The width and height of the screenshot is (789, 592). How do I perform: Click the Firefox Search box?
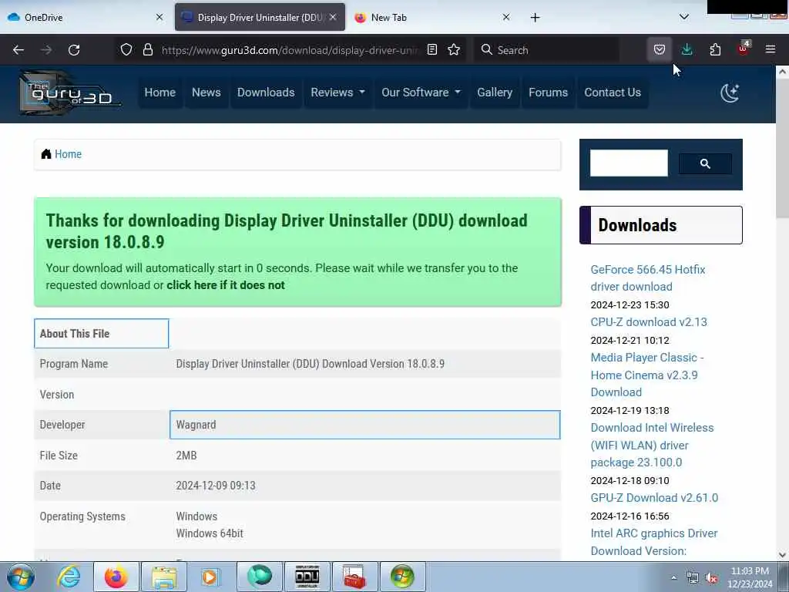tap(546, 50)
